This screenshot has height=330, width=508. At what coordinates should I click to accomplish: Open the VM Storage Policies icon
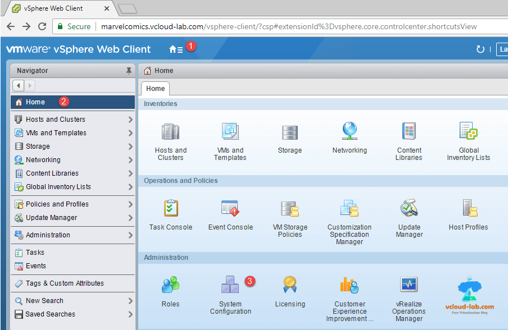[290, 209]
